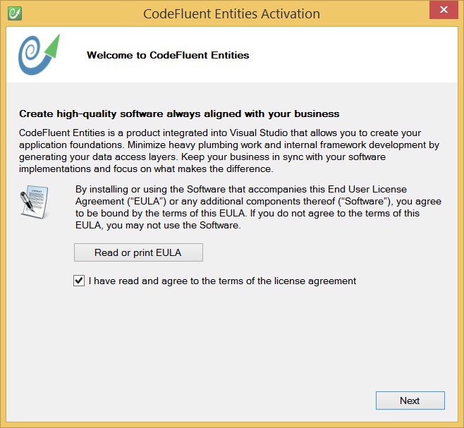Click the EULA notice paragraph text

click(x=258, y=207)
